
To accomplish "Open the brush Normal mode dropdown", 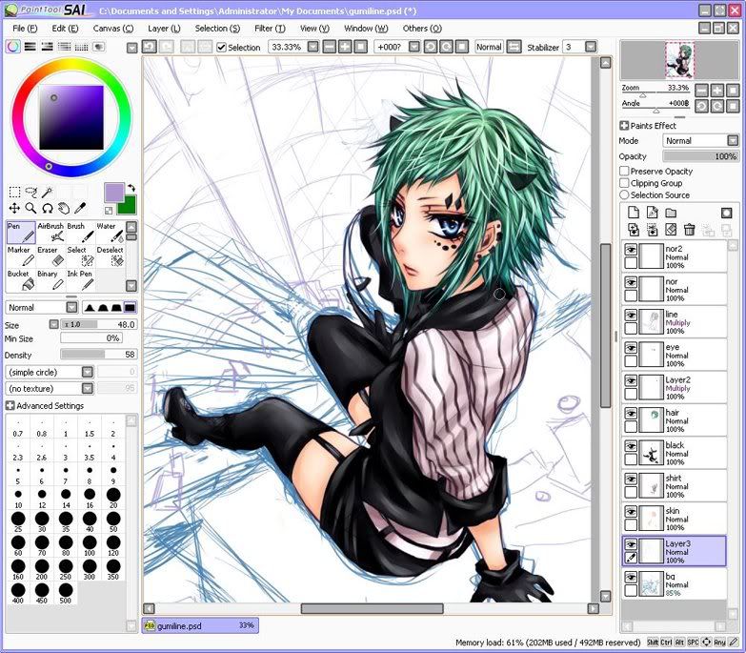I will click(71, 308).
